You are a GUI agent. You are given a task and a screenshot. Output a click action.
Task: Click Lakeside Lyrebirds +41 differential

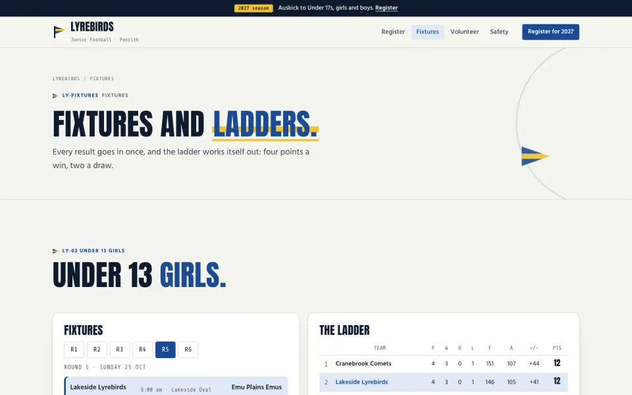point(534,382)
